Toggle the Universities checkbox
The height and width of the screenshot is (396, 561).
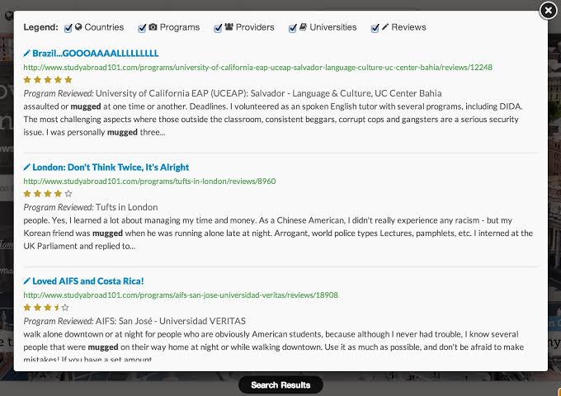point(293,28)
